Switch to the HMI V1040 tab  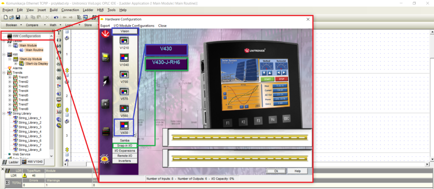[x=33, y=162]
